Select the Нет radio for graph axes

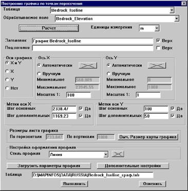(x=7, y=88)
